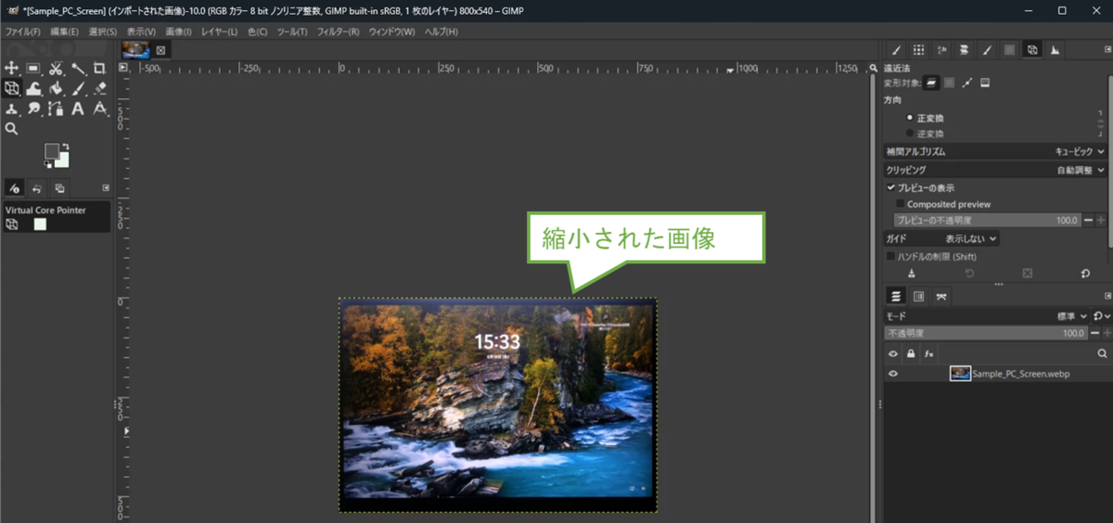Switch to the Channels tab
The width and height of the screenshot is (1113, 523).
click(918, 297)
